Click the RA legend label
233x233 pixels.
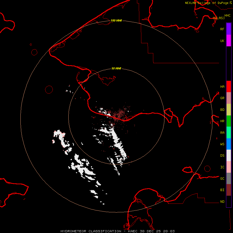(222, 133)
